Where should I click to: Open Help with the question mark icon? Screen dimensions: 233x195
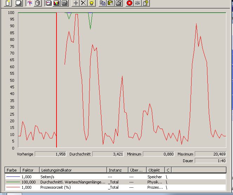(146, 3)
